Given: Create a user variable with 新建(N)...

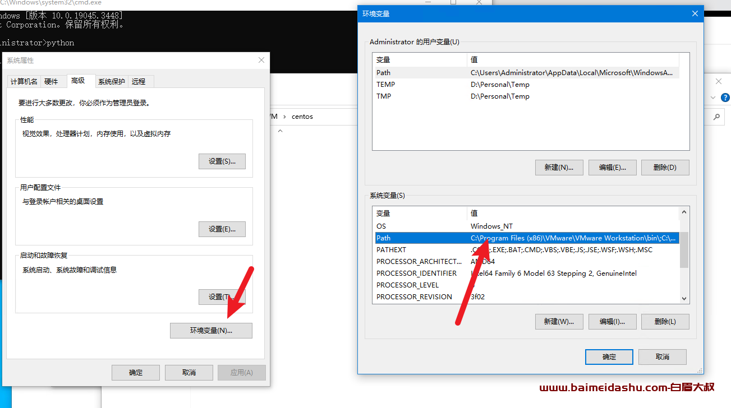Looking at the screenshot, I should point(559,168).
